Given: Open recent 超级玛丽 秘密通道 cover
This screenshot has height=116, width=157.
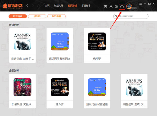Looking at the screenshot, I should click(x=60, y=41).
